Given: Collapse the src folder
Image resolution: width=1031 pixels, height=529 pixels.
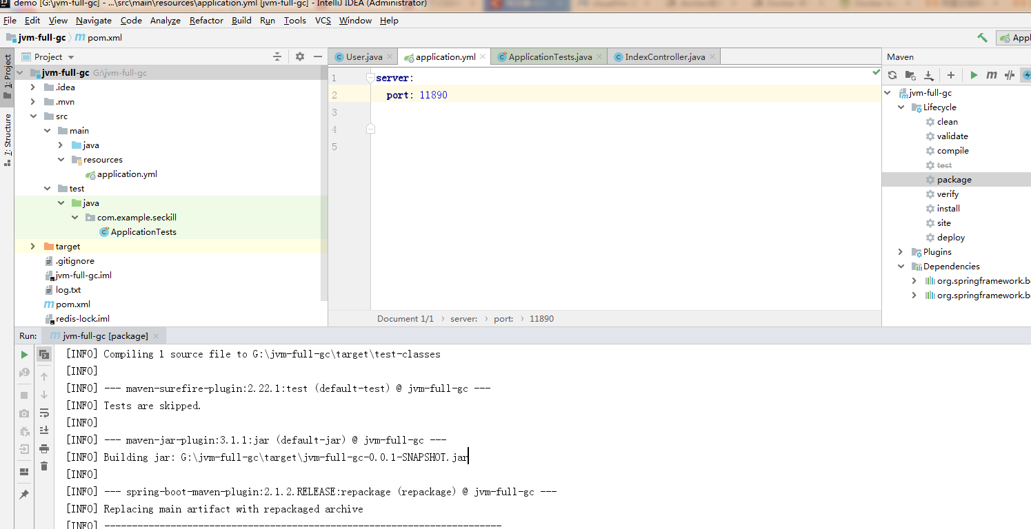Looking at the screenshot, I should pyautogui.click(x=33, y=116).
